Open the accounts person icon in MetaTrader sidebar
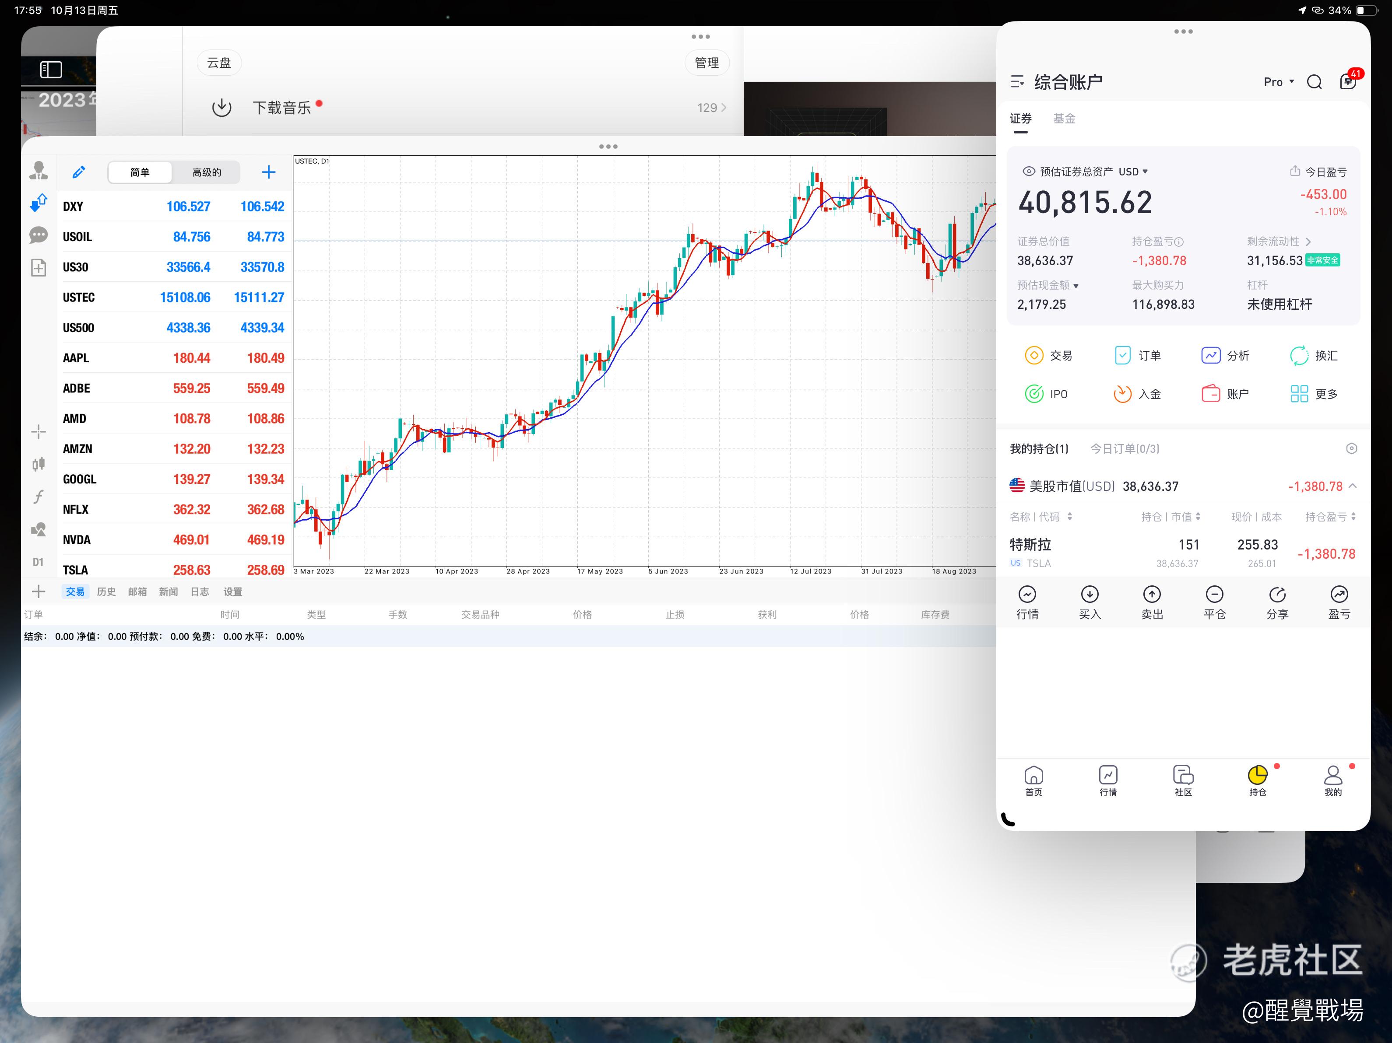The width and height of the screenshot is (1392, 1043). tap(39, 171)
